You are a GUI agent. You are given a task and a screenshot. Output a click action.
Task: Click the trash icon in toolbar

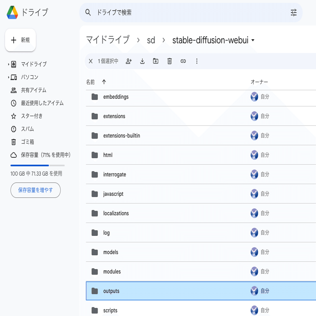pos(170,61)
